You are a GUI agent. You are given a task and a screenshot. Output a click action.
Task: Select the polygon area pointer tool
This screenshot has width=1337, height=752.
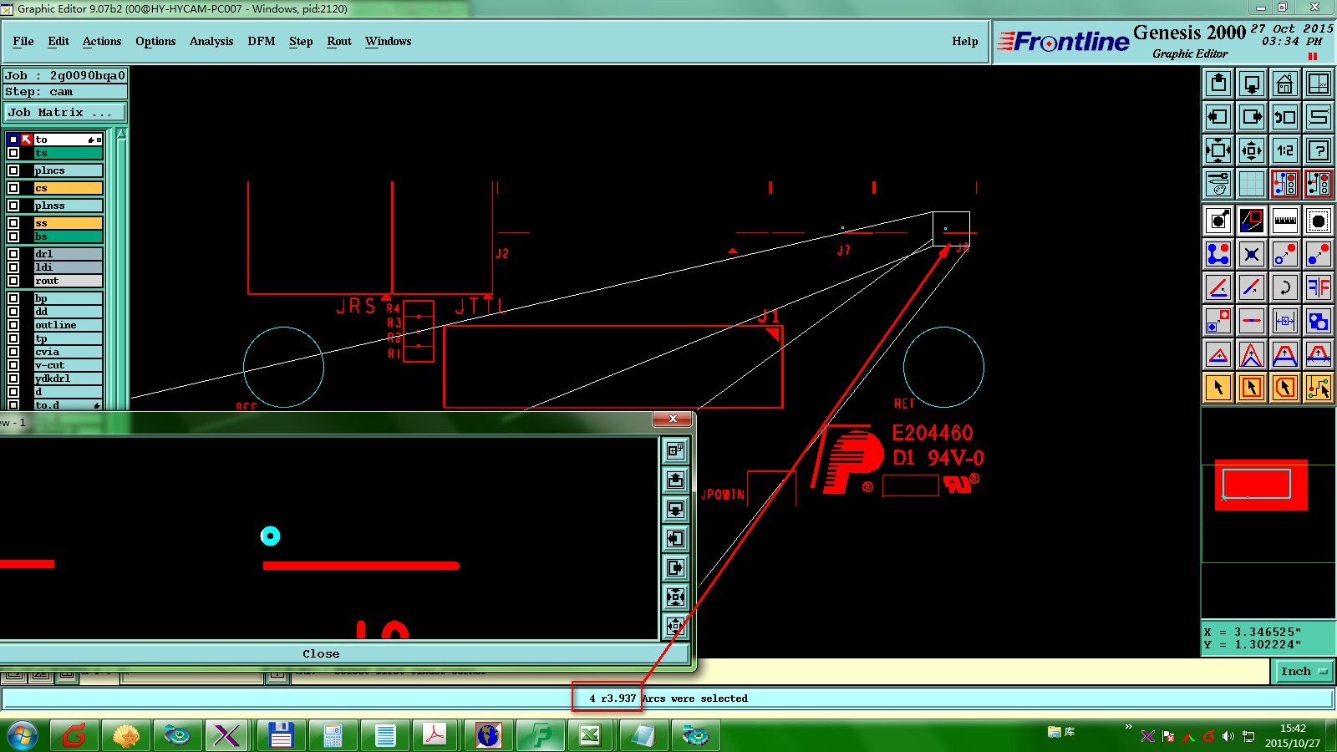pos(1285,388)
